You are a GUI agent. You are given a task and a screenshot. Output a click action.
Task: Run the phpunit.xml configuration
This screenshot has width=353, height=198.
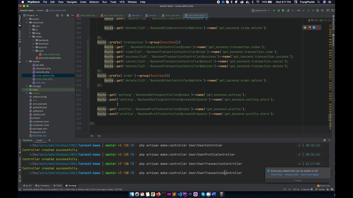click(274, 10)
